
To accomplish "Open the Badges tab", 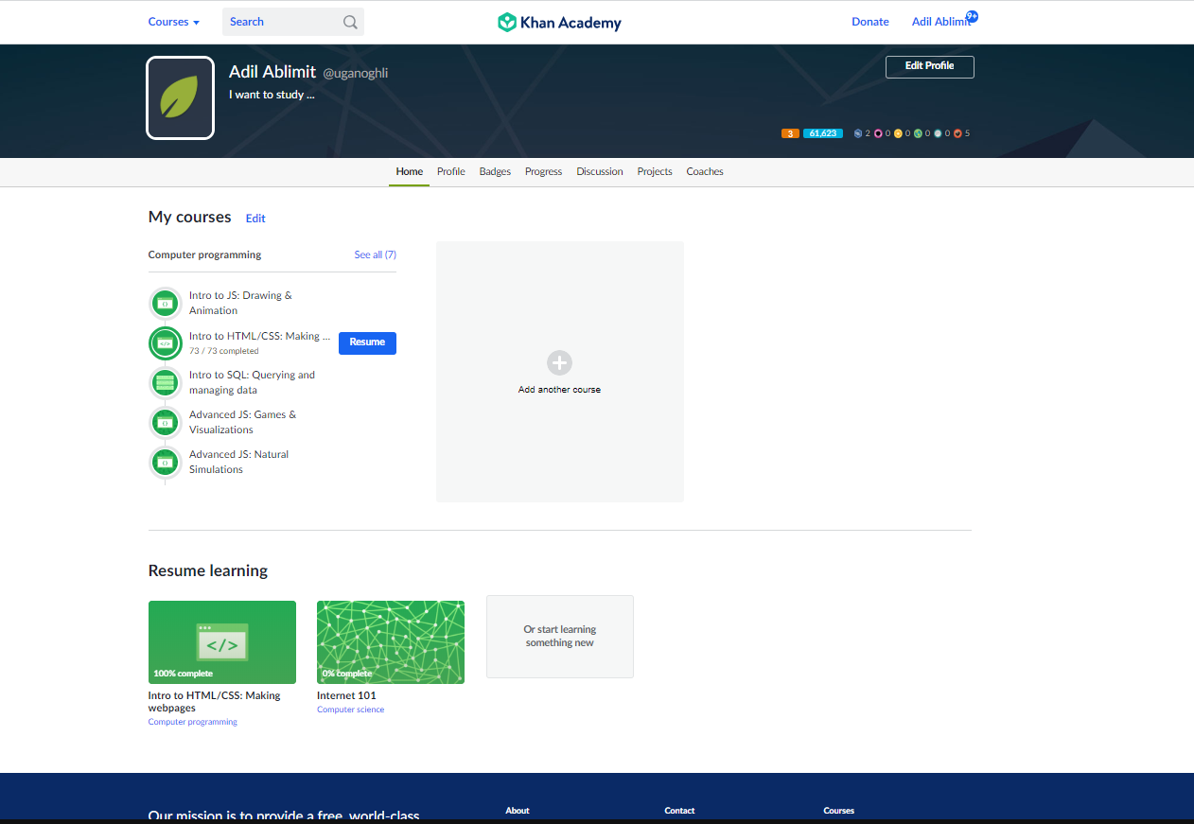I will [495, 171].
